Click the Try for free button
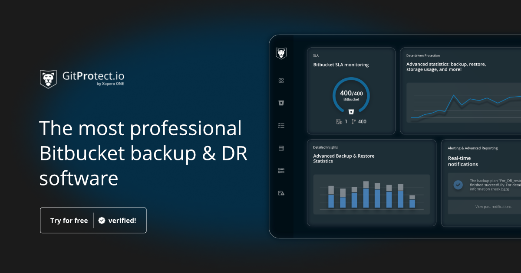This screenshot has height=273, width=521. pyautogui.click(x=93, y=221)
